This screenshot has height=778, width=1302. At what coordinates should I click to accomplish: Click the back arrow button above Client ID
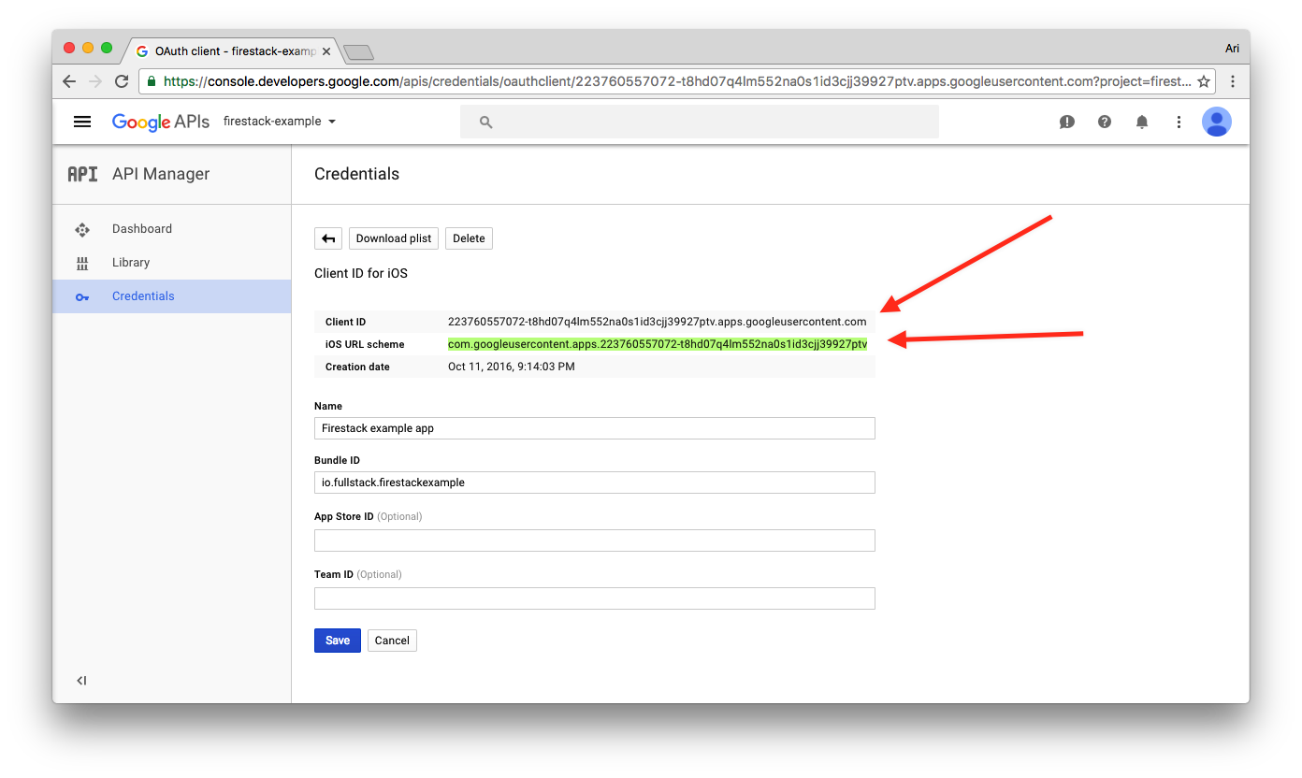(328, 238)
